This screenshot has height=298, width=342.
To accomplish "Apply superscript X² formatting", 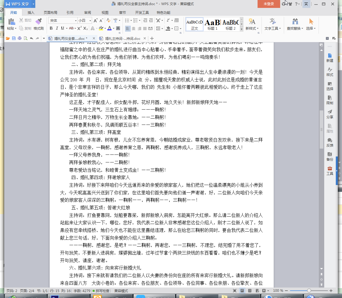I will pos(79,28).
